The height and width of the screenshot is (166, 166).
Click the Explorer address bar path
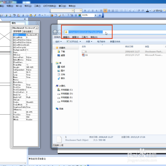[85, 32]
